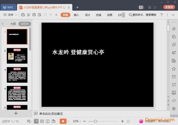Click the WPS home tab

point(8,7)
